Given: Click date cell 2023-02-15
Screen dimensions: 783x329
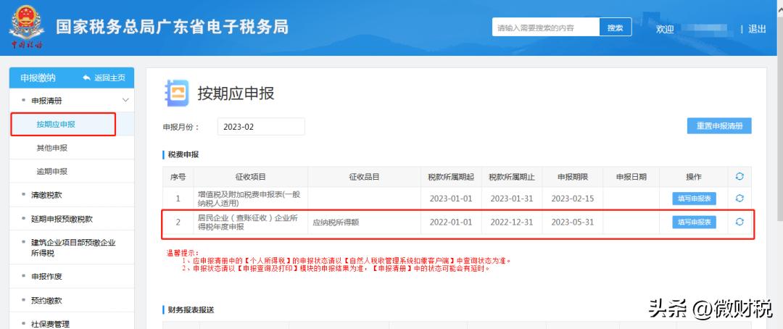Looking at the screenshot, I should click(572, 199).
